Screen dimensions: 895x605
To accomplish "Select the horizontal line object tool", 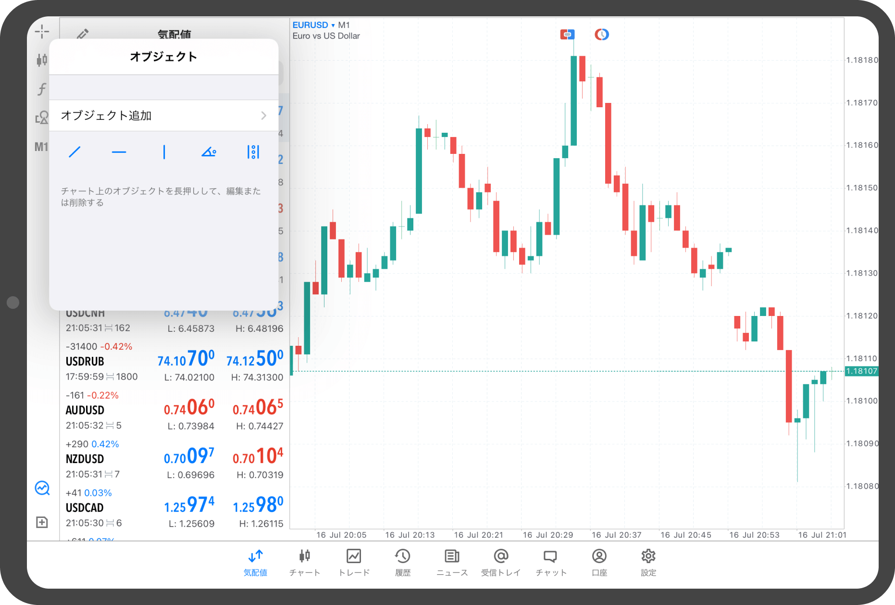I will 119,152.
